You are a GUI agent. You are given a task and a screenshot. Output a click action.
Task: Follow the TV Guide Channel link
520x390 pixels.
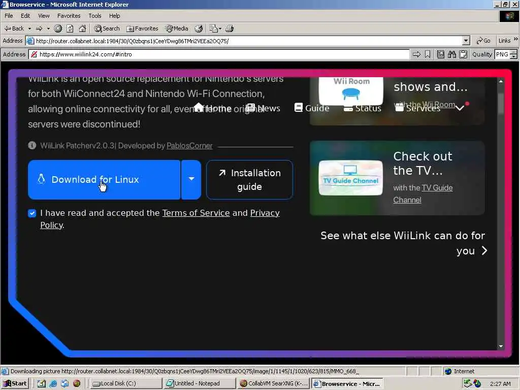[423, 193]
